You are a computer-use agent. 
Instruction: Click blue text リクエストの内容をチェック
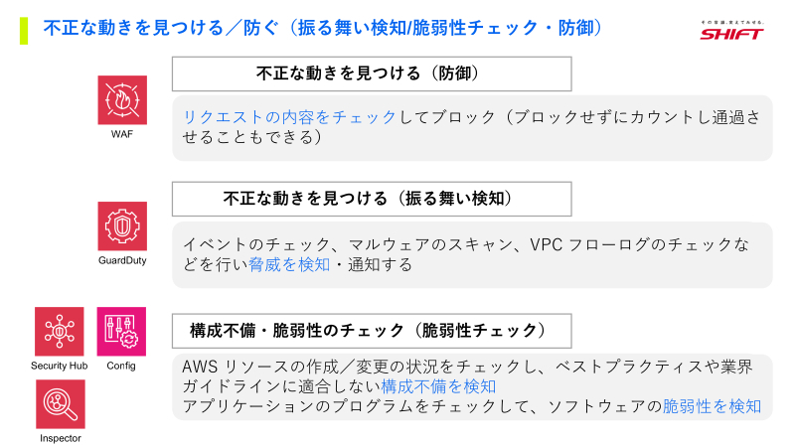click(x=289, y=117)
